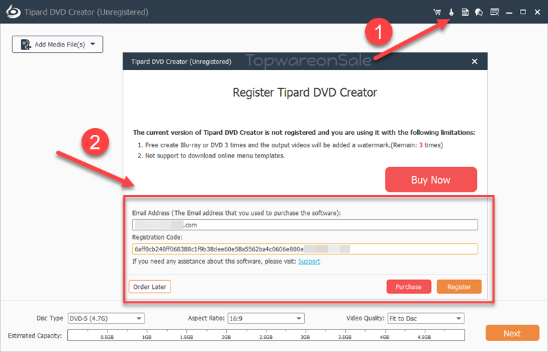Viewport: 548px width, 352px height.
Task: Click the save project disk icon
Action: tap(465, 12)
